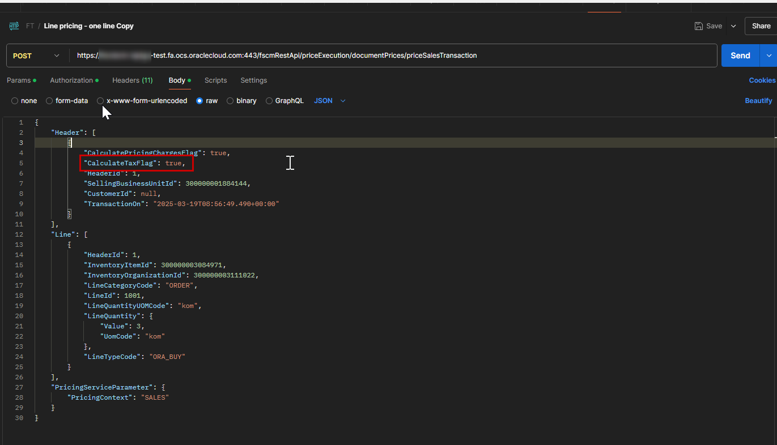Click the "PricingServiceParameter" key
This screenshot has width=777, height=445.
(x=102, y=387)
